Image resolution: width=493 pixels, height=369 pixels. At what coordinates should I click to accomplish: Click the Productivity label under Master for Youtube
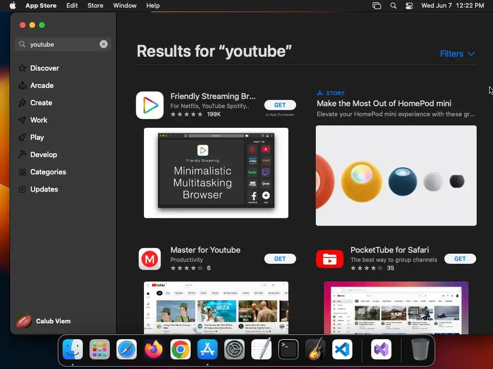coord(186,260)
